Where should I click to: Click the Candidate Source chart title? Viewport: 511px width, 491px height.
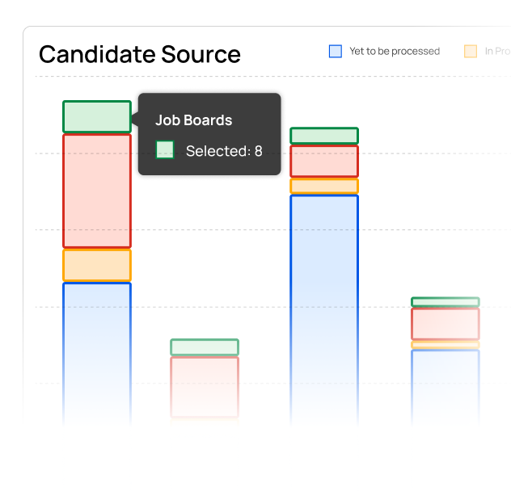click(140, 54)
